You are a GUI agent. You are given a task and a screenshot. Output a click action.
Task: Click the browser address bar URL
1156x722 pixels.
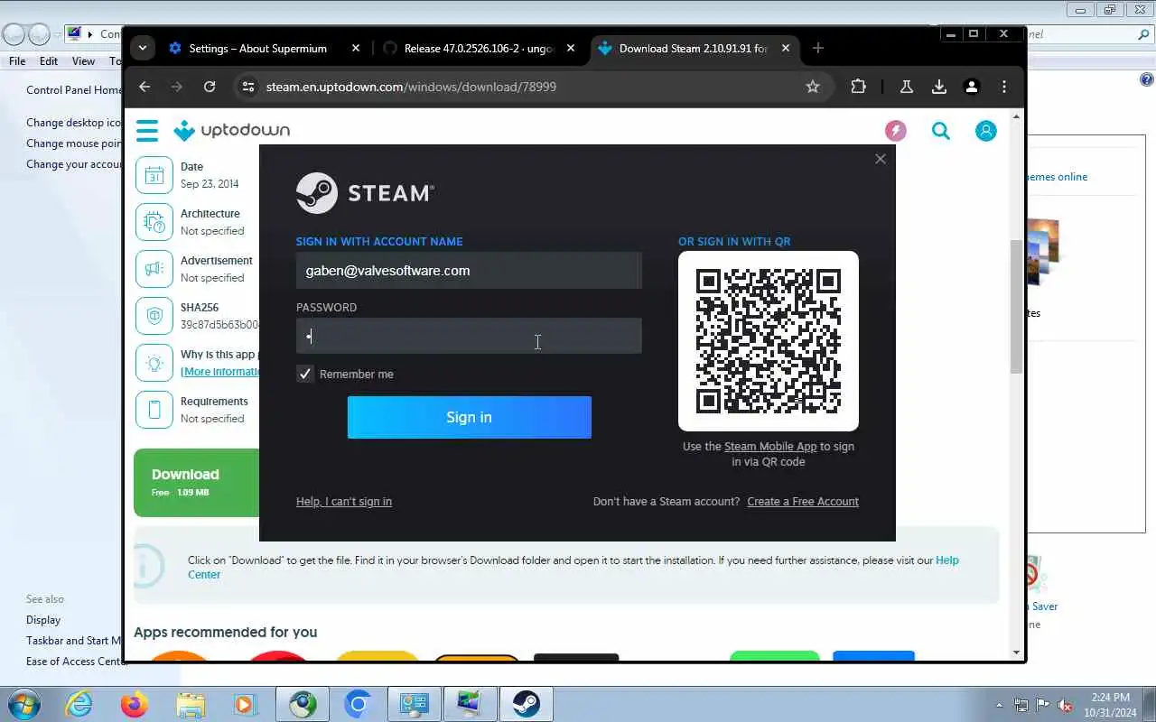click(x=411, y=87)
